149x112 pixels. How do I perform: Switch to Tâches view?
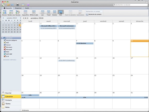11,104
